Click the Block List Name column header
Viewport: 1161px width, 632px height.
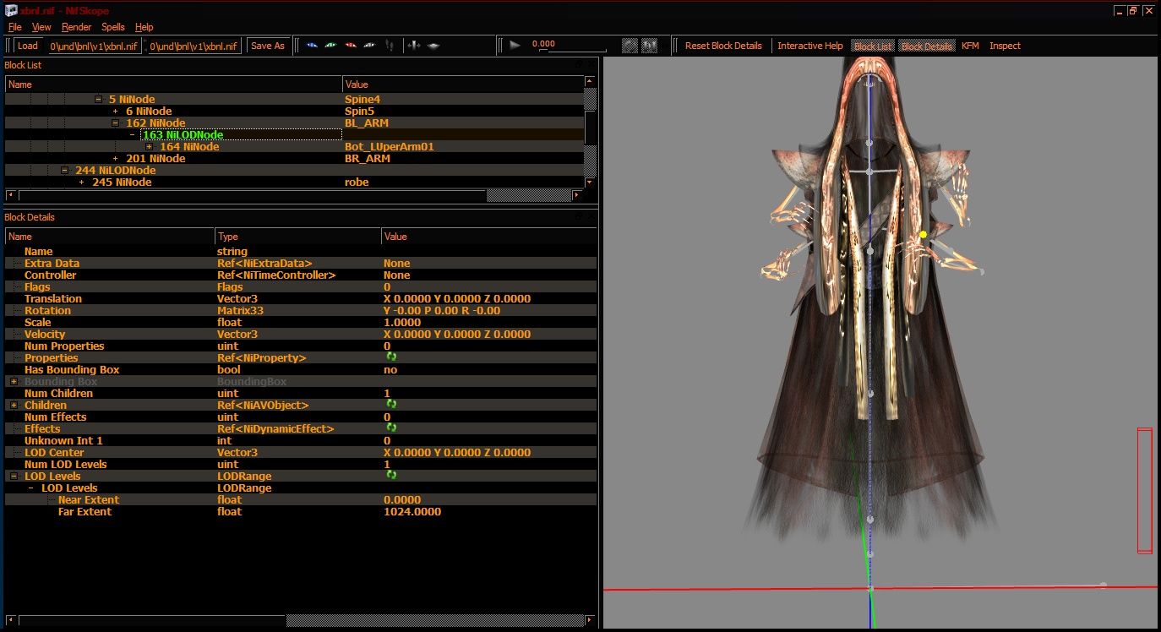tap(173, 84)
